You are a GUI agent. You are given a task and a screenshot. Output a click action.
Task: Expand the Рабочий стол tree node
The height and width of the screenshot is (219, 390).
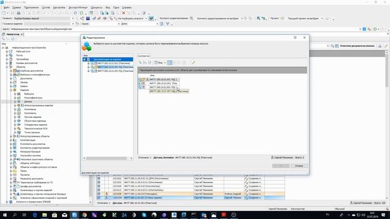pyautogui.click(x=7, y=51)
